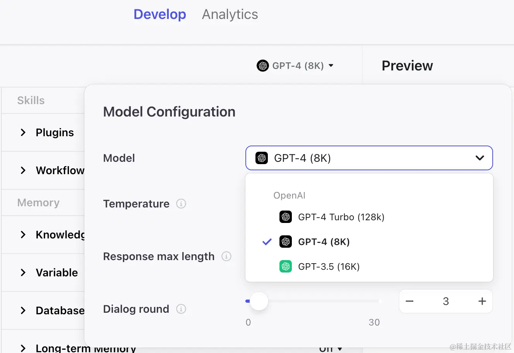Click the Dialog round info icon
Viewport: 514px width, 353px height.
[181, 309]
